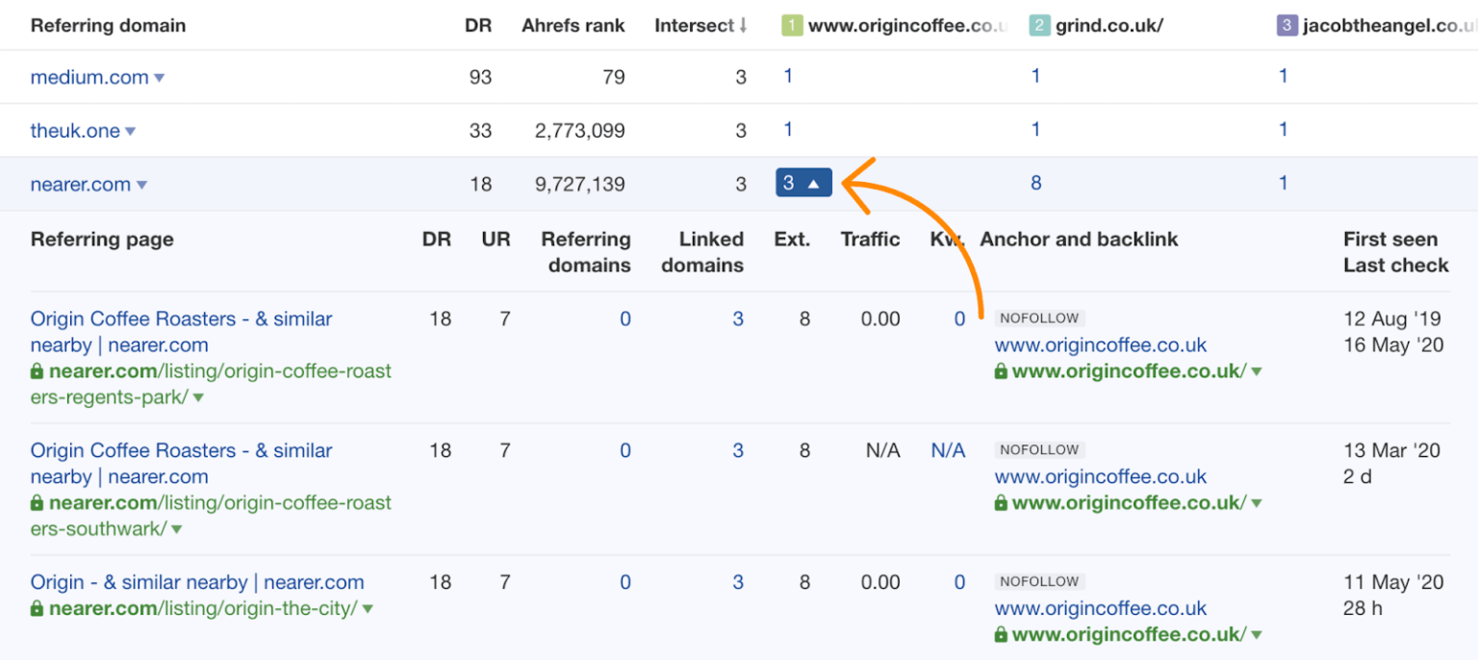Click the padlock on the first www.origincoffee.co.uk backlink
Image resolution: width=1478 pixels, height=660 pixels.
(x=1001, y=369)
